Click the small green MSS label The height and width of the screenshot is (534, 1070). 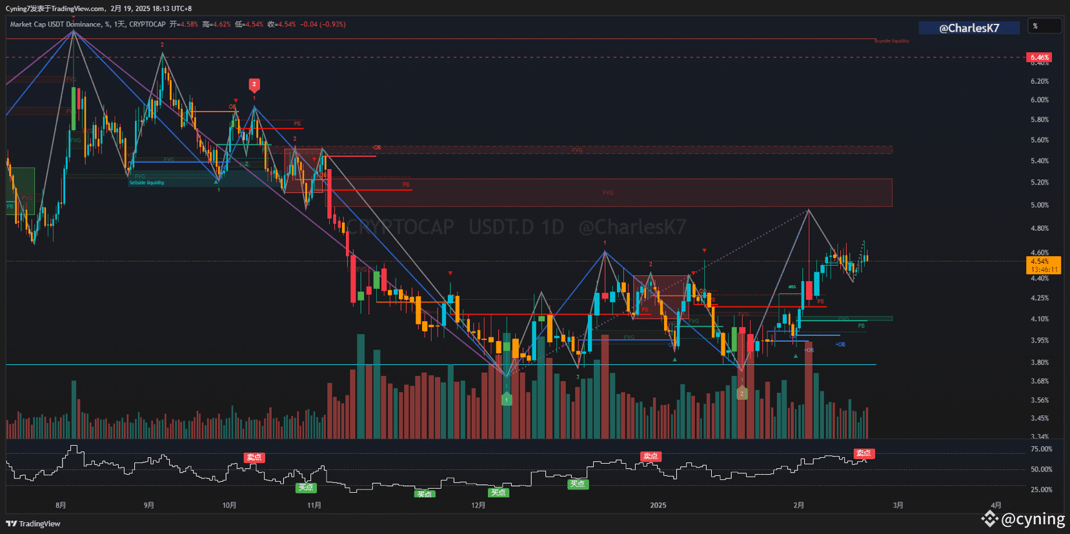click(792, 287)
